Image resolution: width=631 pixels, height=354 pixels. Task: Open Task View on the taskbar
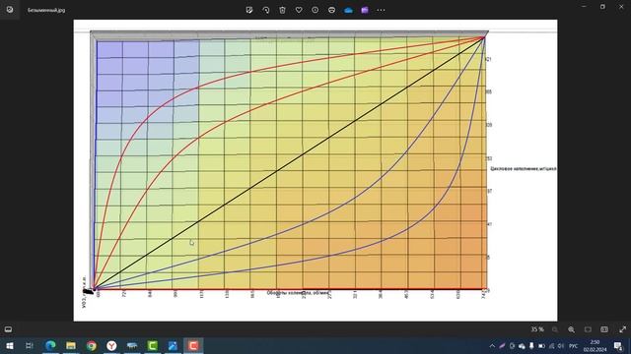click(29, 345)
